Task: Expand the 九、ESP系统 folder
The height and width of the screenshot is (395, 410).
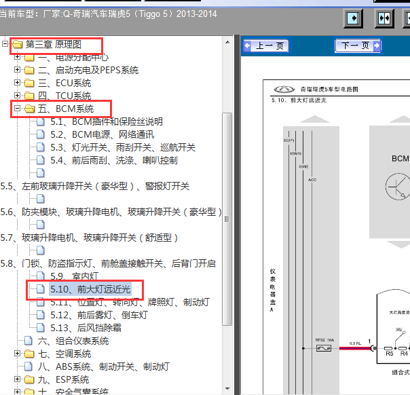Action: click(17, 379)
